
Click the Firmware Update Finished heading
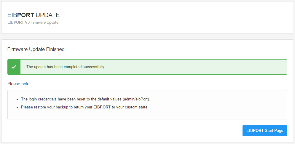pos(36,49)
